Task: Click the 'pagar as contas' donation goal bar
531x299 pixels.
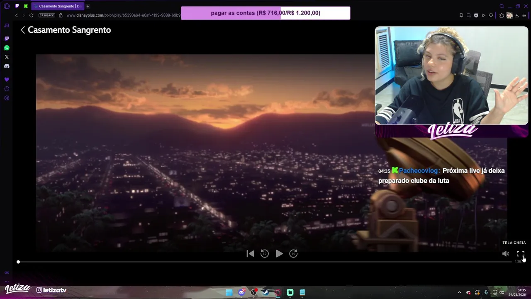Action: tap(265, 13)
